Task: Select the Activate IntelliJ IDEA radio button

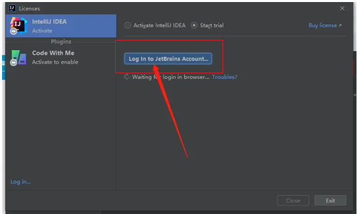Action: (x=128, y=25)
